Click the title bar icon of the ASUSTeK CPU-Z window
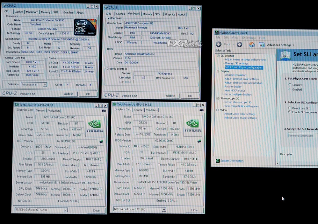318x224 pixels. 106,7
